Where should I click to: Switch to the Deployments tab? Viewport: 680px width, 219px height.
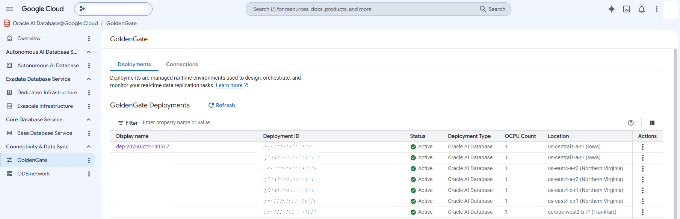click(134, 64)
